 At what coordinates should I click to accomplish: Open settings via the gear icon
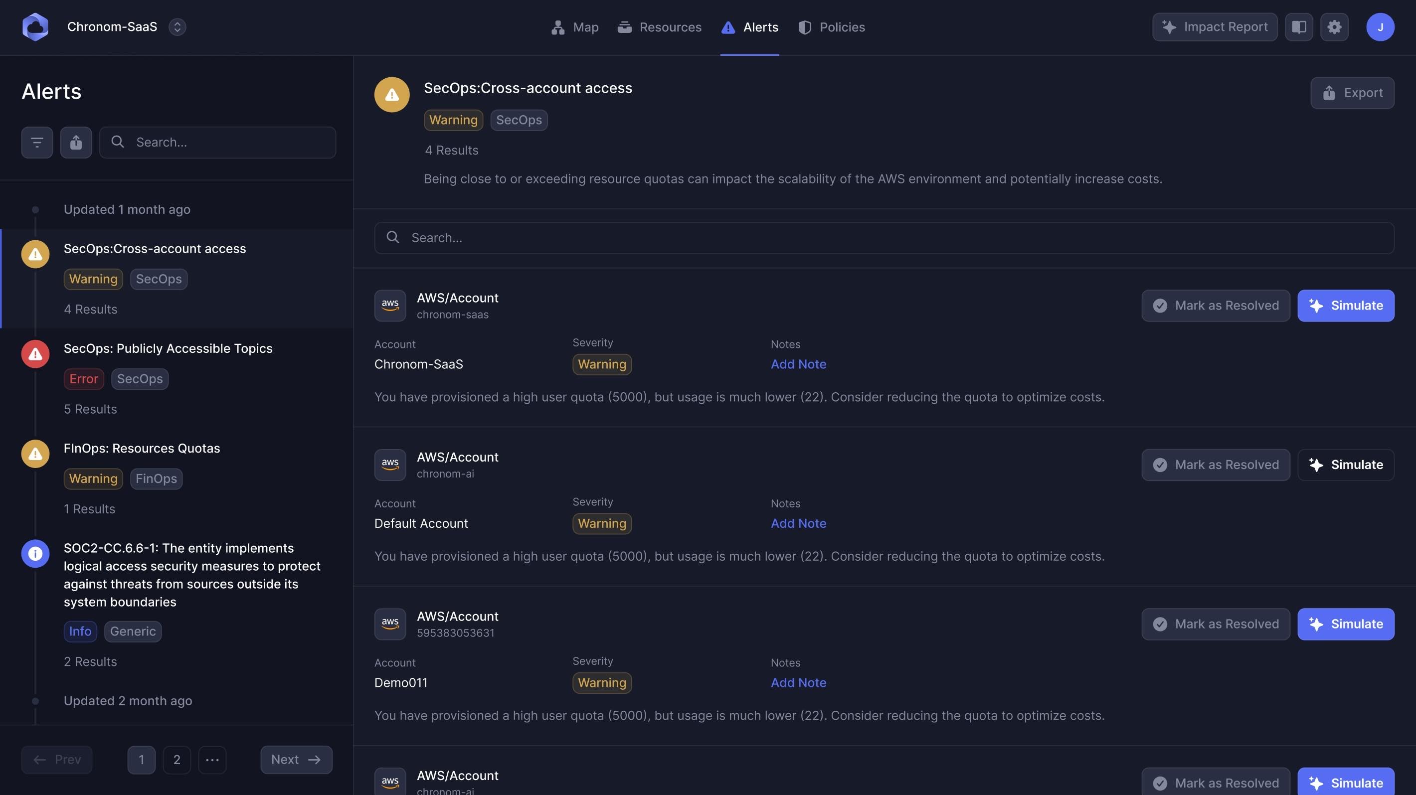[x=1334, y=27]
